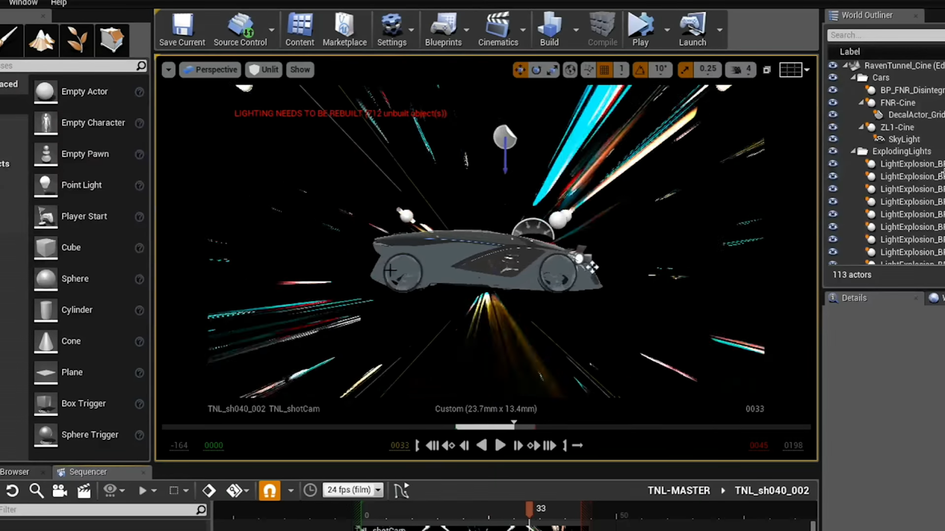The image size is (945, 531).
Task: Collapse the ZL1-Cine tree node
Action: (862, 127)
